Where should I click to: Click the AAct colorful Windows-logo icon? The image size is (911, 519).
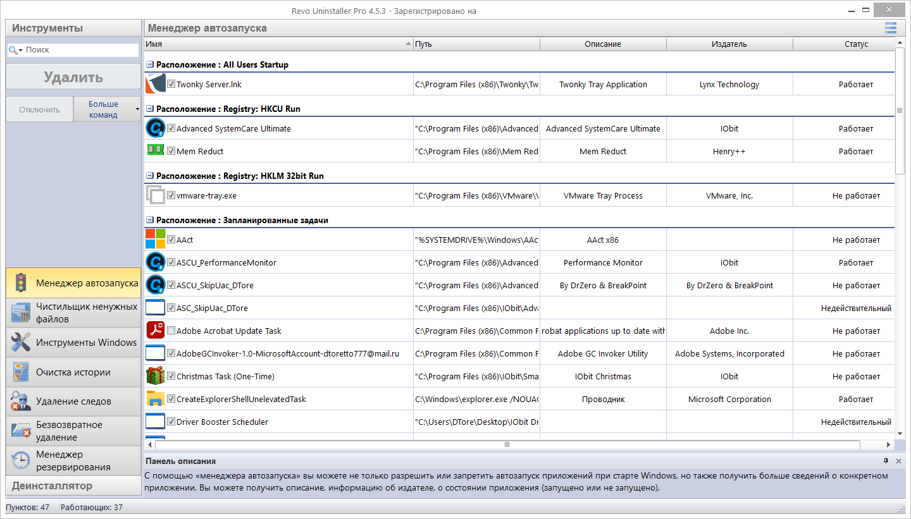click(155, 240)
